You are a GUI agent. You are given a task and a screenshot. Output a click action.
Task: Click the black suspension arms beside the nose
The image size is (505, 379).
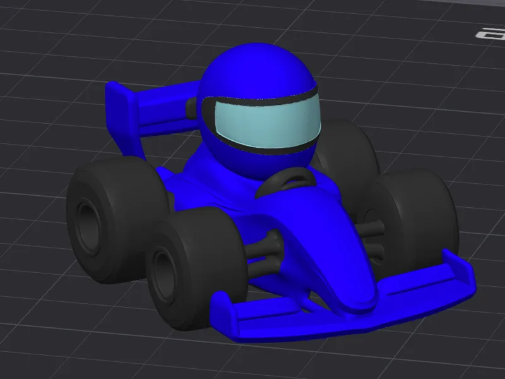(x=264, y=253)
